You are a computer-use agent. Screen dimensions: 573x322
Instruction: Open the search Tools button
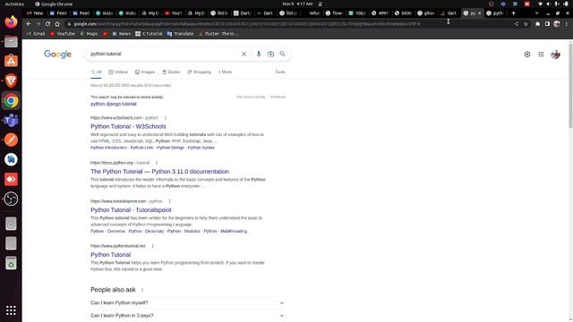[x=280, y=72]
